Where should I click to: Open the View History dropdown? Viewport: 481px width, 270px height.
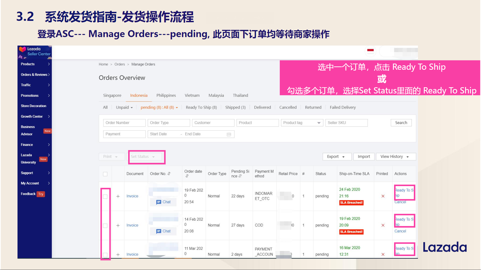pos(396,156)
